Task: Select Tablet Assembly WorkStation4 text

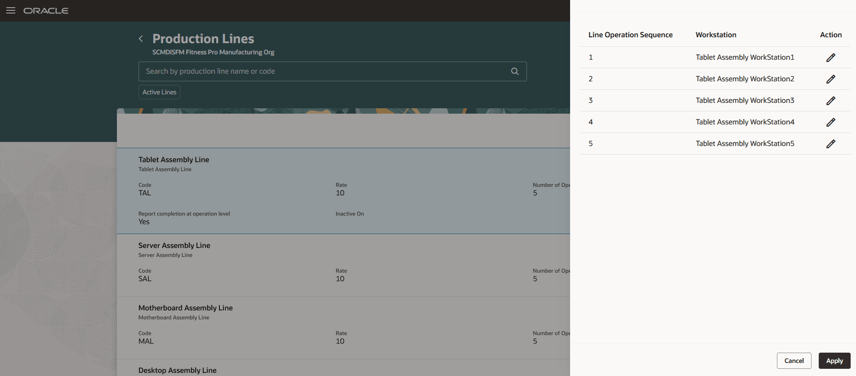Action: (745, 122)
